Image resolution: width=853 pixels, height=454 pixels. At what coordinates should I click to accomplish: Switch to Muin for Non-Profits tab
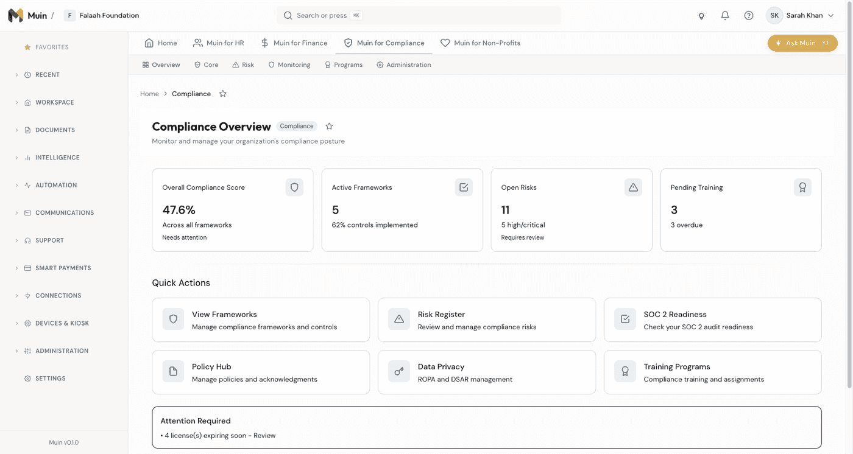coord(481,43)
